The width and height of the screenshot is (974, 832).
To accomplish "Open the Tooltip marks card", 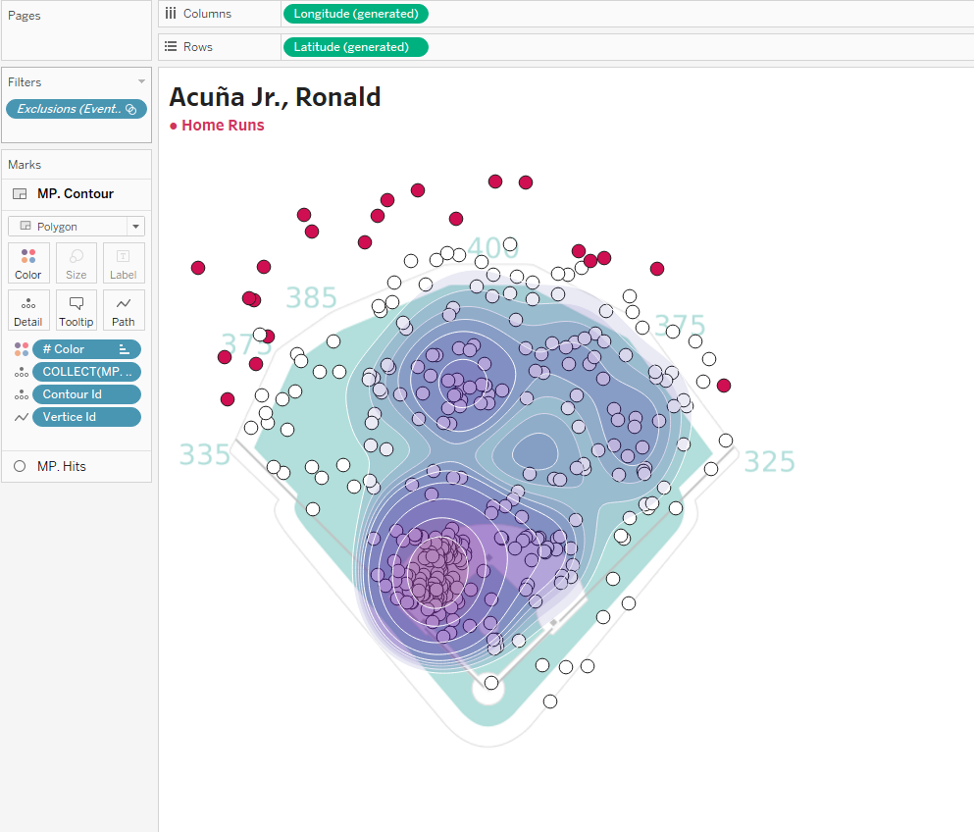I will coord(76,310).
